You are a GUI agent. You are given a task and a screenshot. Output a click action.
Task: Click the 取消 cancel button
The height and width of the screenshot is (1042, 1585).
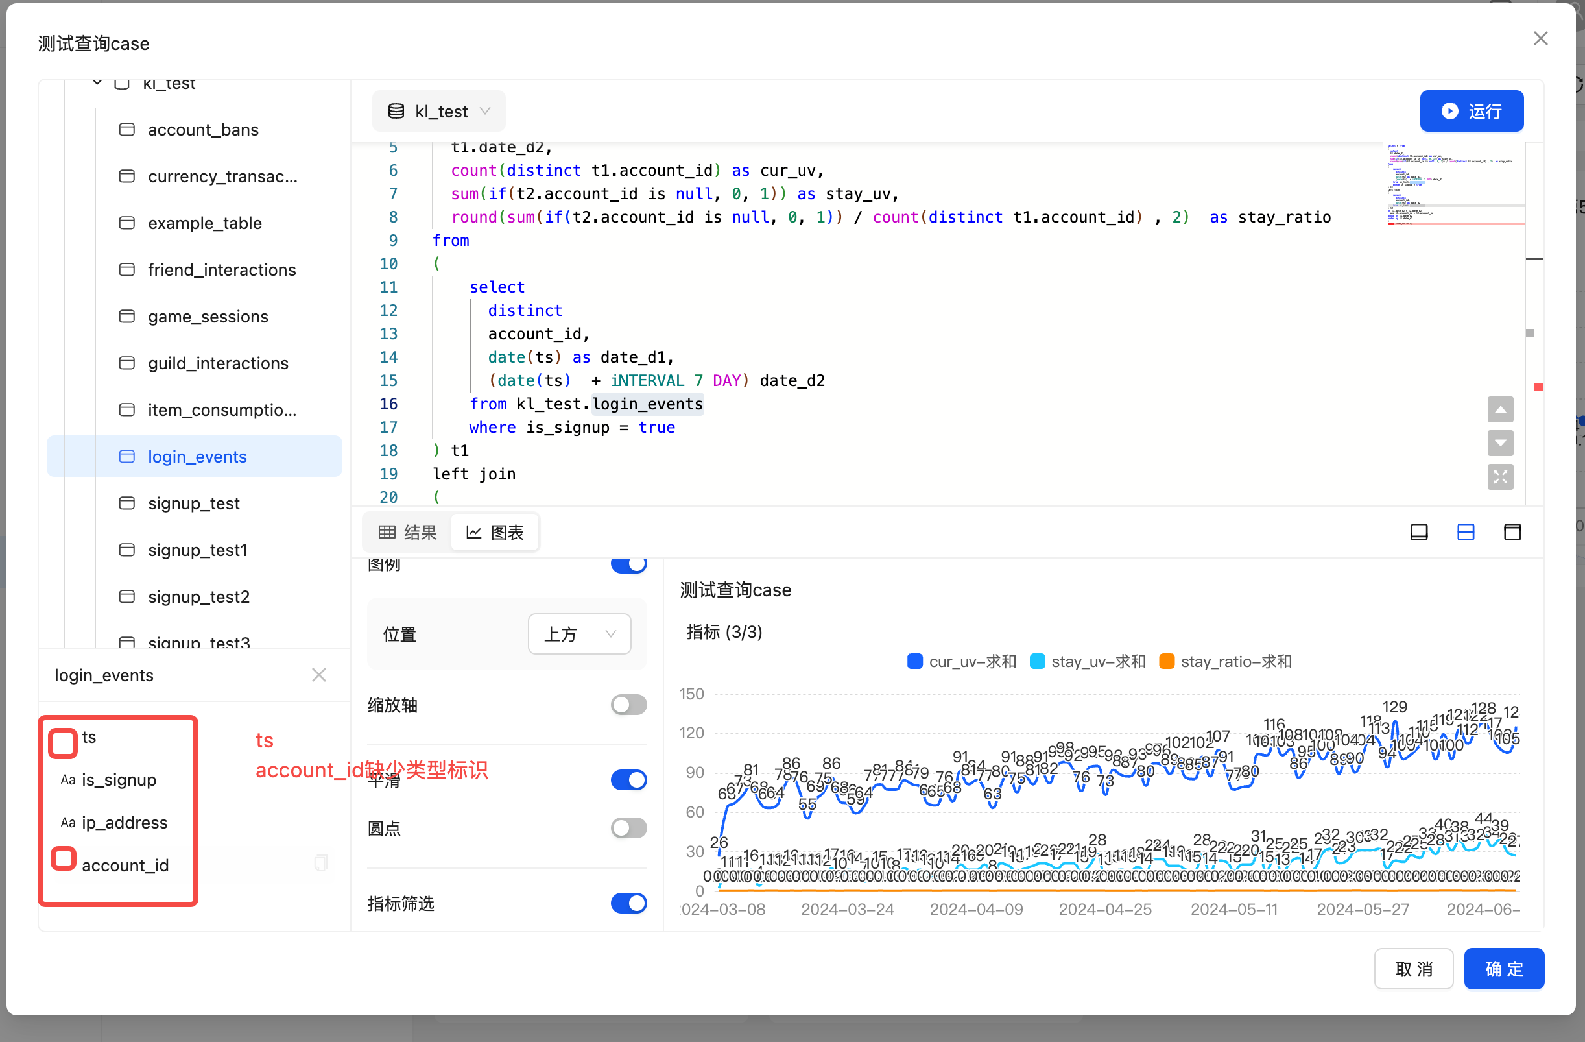point(1413,968)
